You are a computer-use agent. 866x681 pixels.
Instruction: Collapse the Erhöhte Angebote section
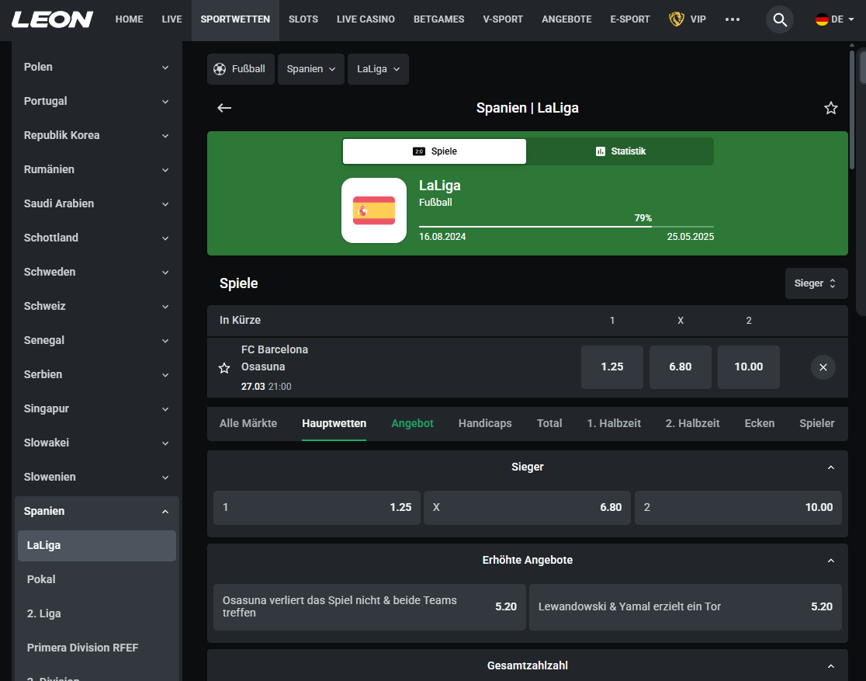831,560
